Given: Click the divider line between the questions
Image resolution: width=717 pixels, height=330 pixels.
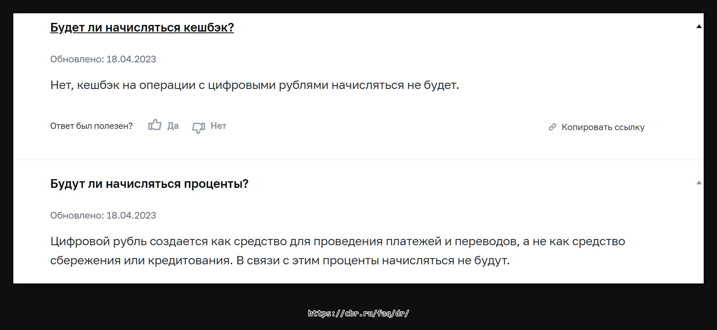Looking at the screenshot, I should (x=358, y=160).
